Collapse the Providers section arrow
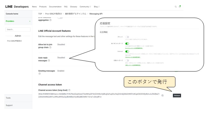209x117 pixels. click(30, 21)
